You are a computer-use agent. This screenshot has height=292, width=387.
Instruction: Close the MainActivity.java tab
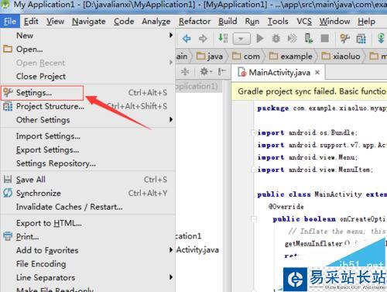click(317, 73)
